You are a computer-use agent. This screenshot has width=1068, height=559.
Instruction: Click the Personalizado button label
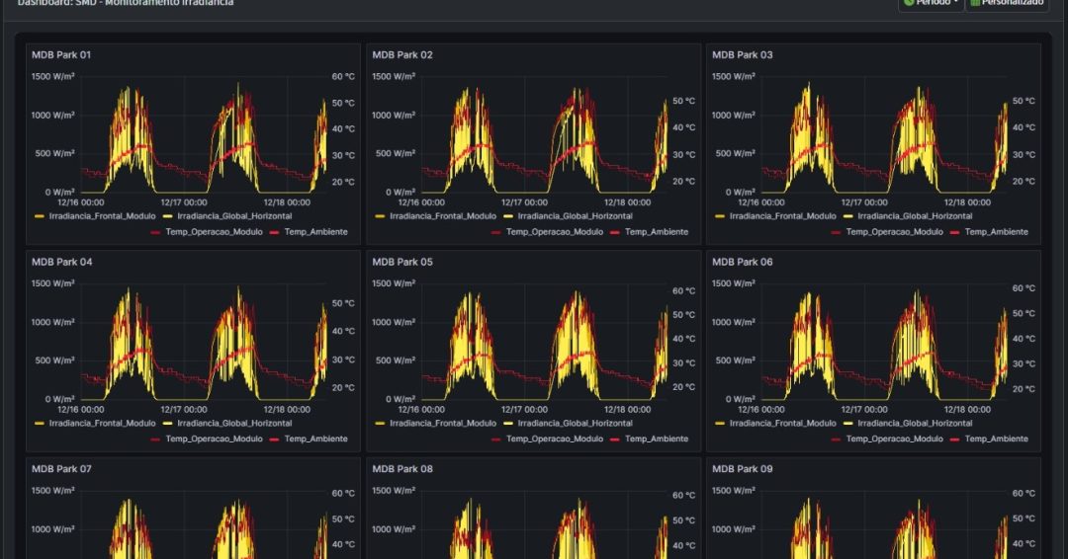pos(1012,3)
